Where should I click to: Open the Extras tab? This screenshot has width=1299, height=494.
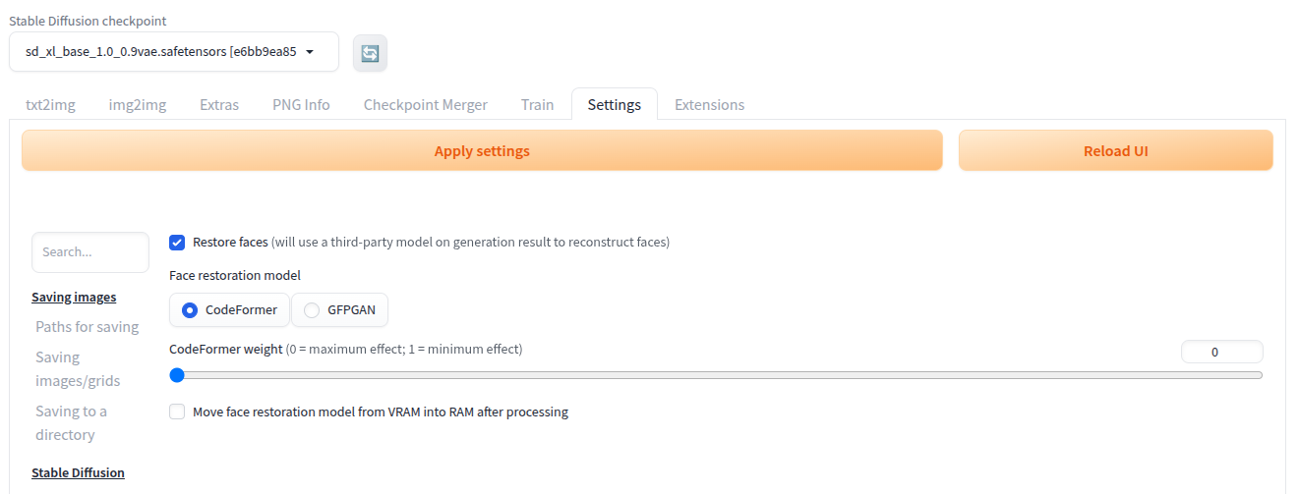pyautogui.click(x=219, y=104)
